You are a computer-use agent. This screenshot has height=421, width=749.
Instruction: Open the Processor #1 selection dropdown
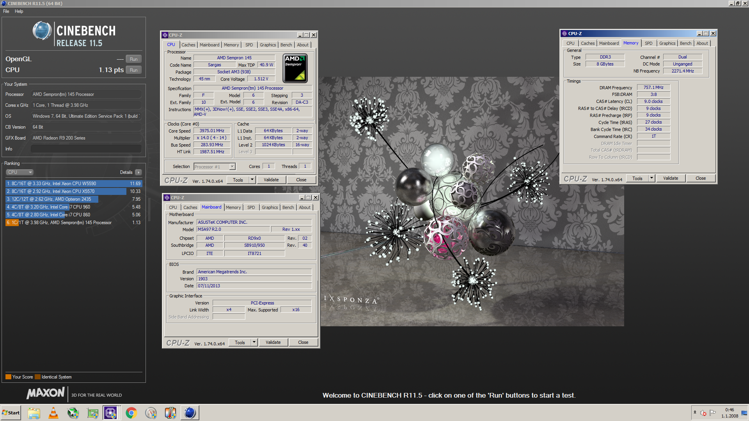215,167
